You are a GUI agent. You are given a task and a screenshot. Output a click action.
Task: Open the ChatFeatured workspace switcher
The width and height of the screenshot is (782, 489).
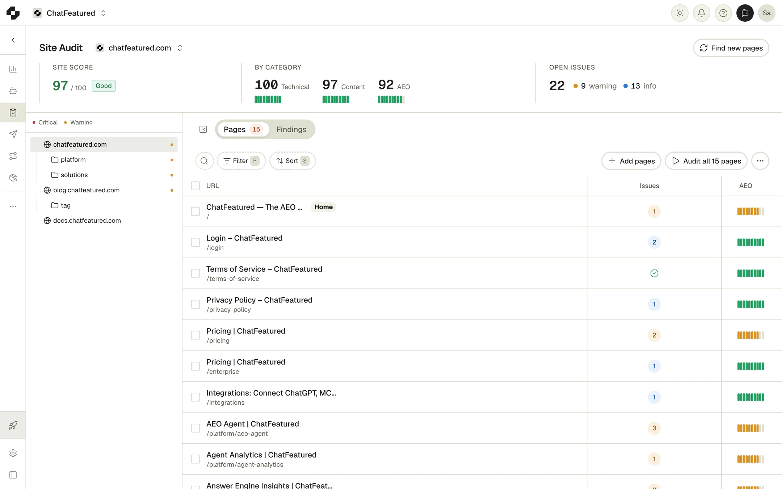click(70, 13)
